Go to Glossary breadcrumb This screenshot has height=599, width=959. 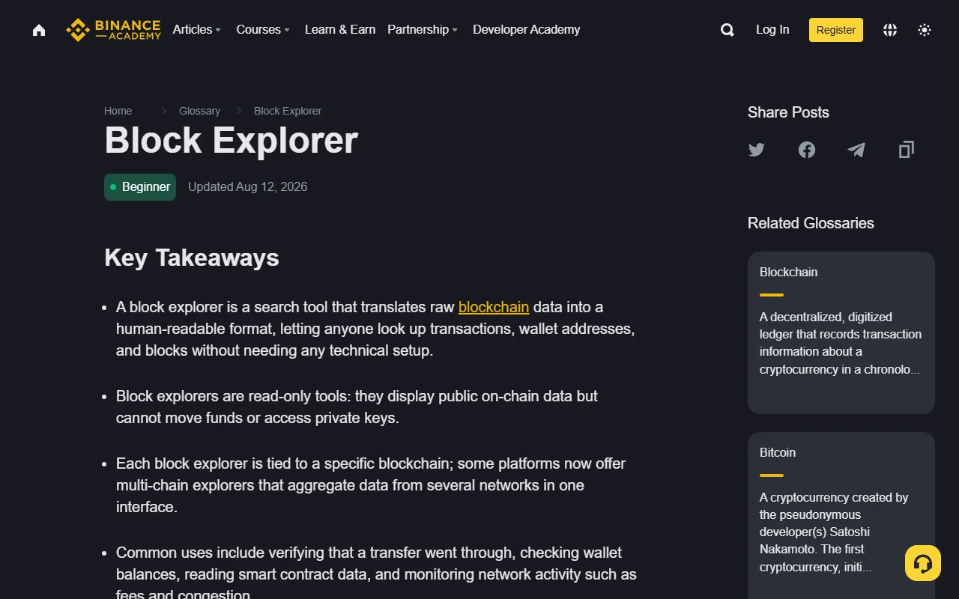[x=199, y=111]
